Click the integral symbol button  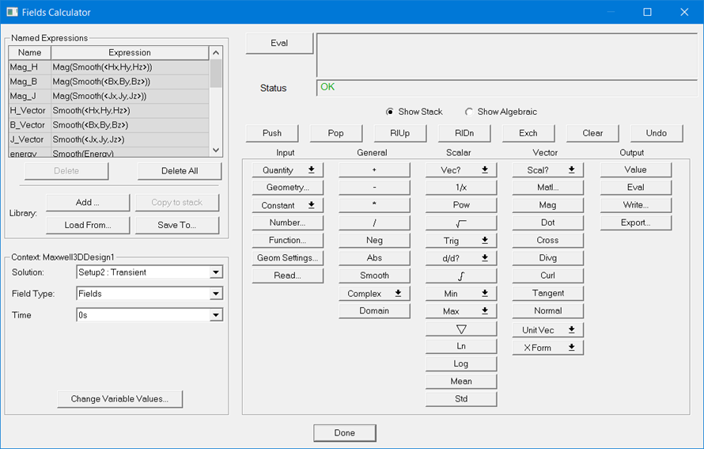(x=461, y=276)
